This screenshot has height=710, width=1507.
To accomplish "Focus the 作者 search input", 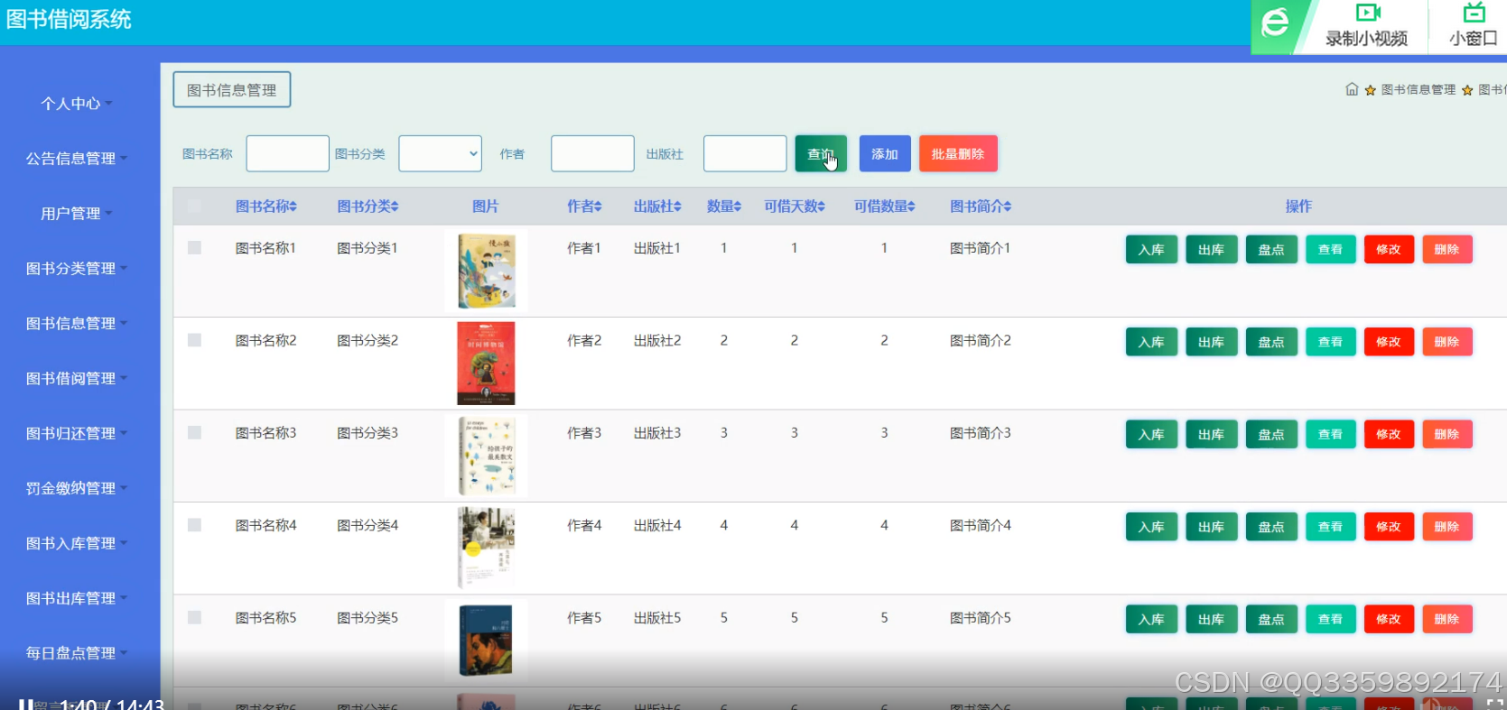I will (592, 153).
